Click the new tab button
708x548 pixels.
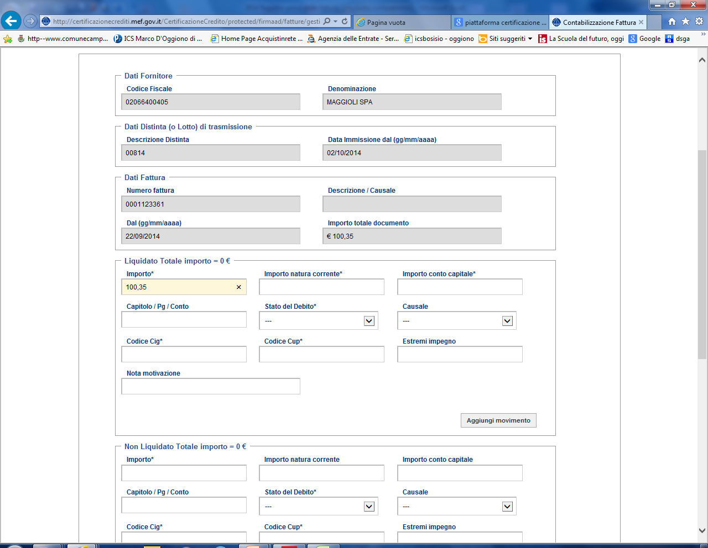click(x=654, y=23)
